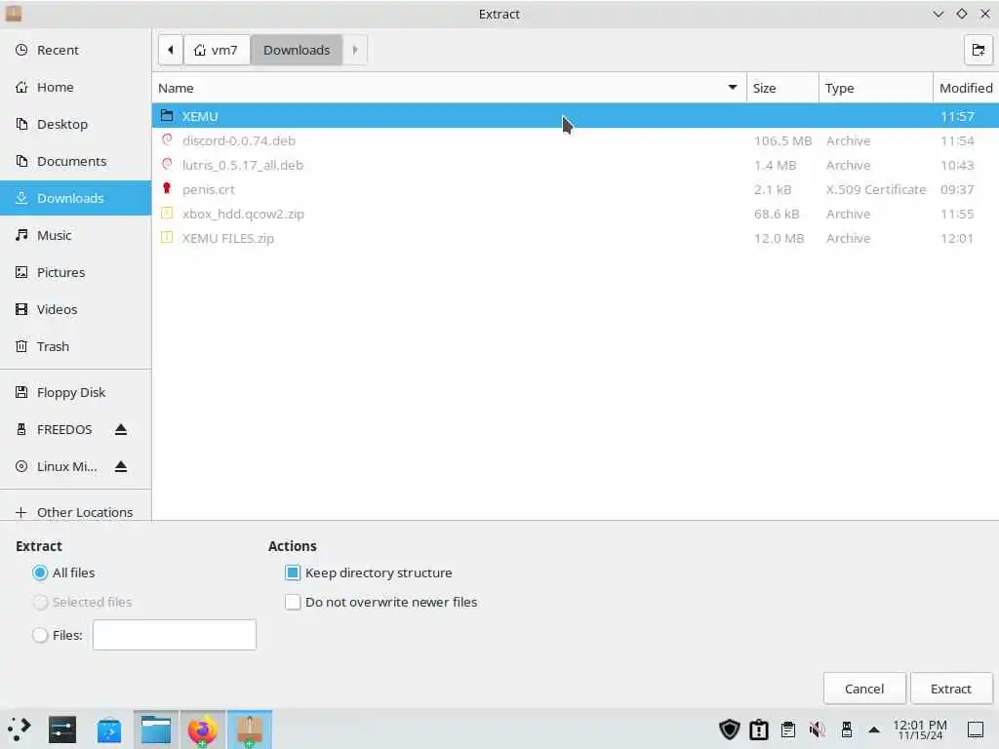Select the All files radio button
Screen dimensions: 999x749
(x=40, y=572)
